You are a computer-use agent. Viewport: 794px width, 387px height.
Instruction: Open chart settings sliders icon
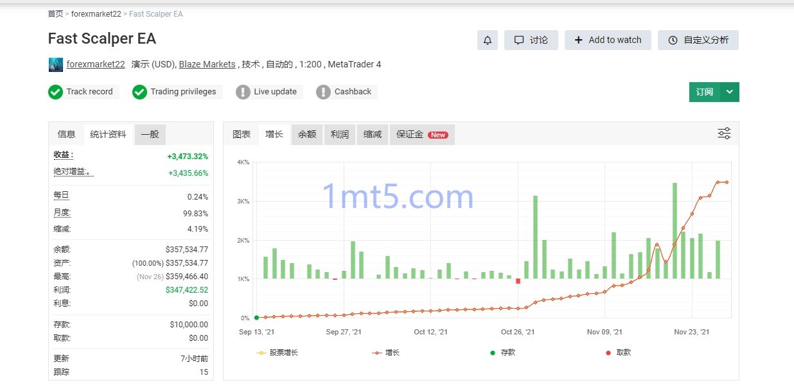724,133
